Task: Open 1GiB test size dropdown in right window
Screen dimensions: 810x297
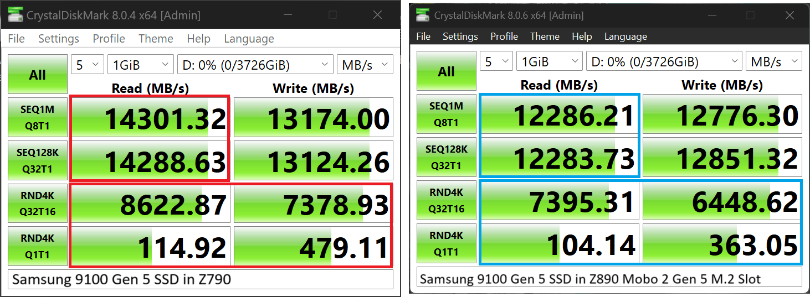Action: [549, 62]
